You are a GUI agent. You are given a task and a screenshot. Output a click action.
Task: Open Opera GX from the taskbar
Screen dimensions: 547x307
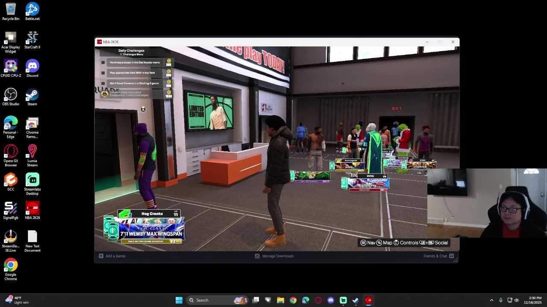pos(318,300)
